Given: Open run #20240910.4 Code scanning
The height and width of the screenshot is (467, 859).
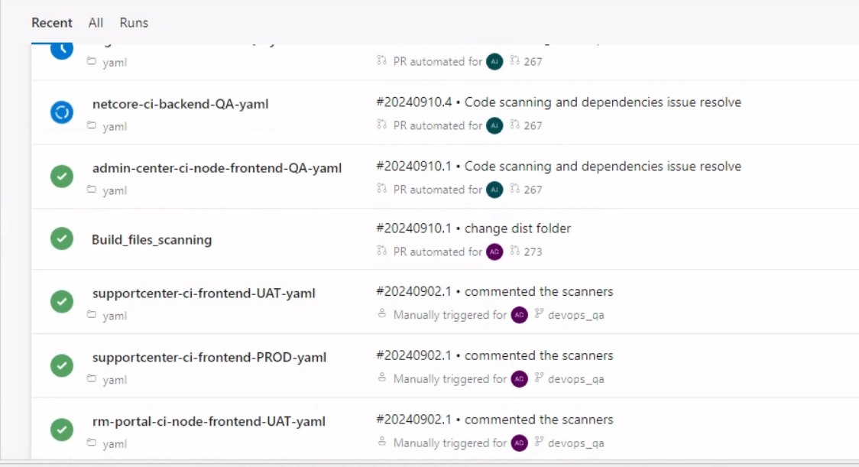Looking at the screenshot, I should coord(559,102).
